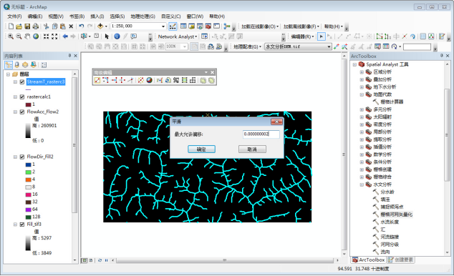The width and height of the screenshot is (454, 276).
Task: Go back to the previous extent
Action: 65,36
